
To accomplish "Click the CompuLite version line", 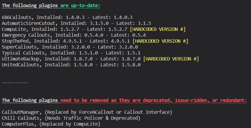I will tap(64, 29).
